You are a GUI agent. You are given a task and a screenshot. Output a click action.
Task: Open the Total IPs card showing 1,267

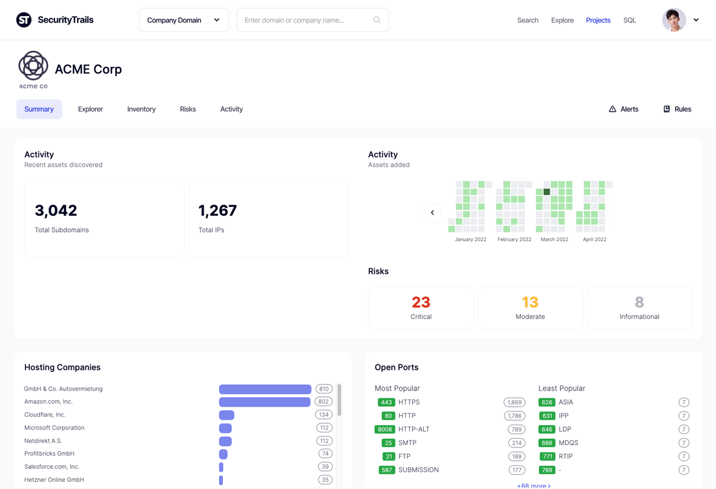[x=268, y=219]
